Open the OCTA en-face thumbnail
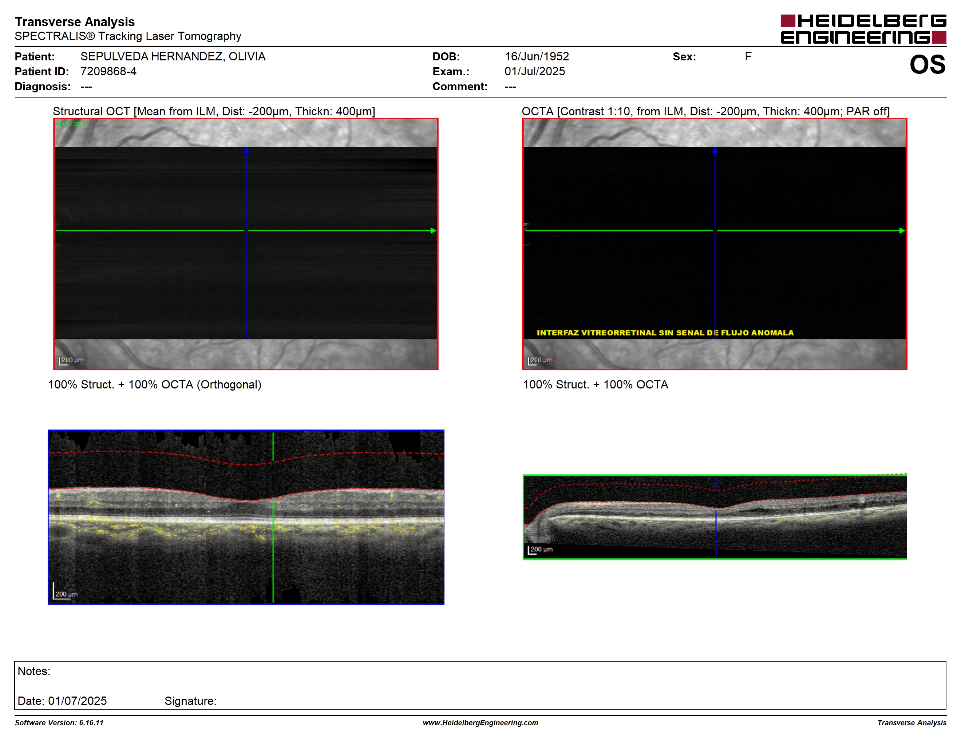This screenshot has width=961, height=742. [x=715, y=244]
